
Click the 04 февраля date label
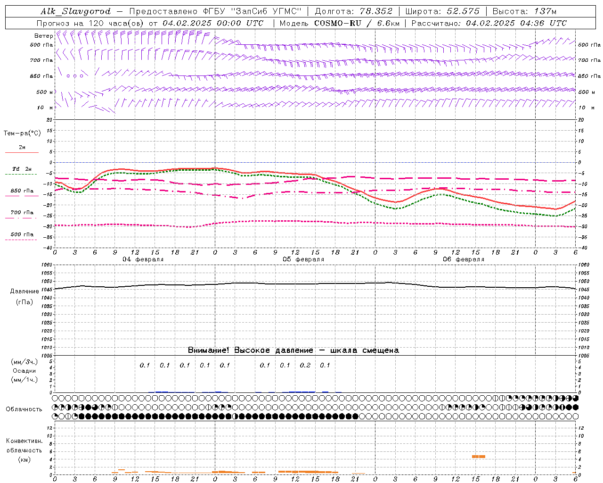click(x=143, y=259)
